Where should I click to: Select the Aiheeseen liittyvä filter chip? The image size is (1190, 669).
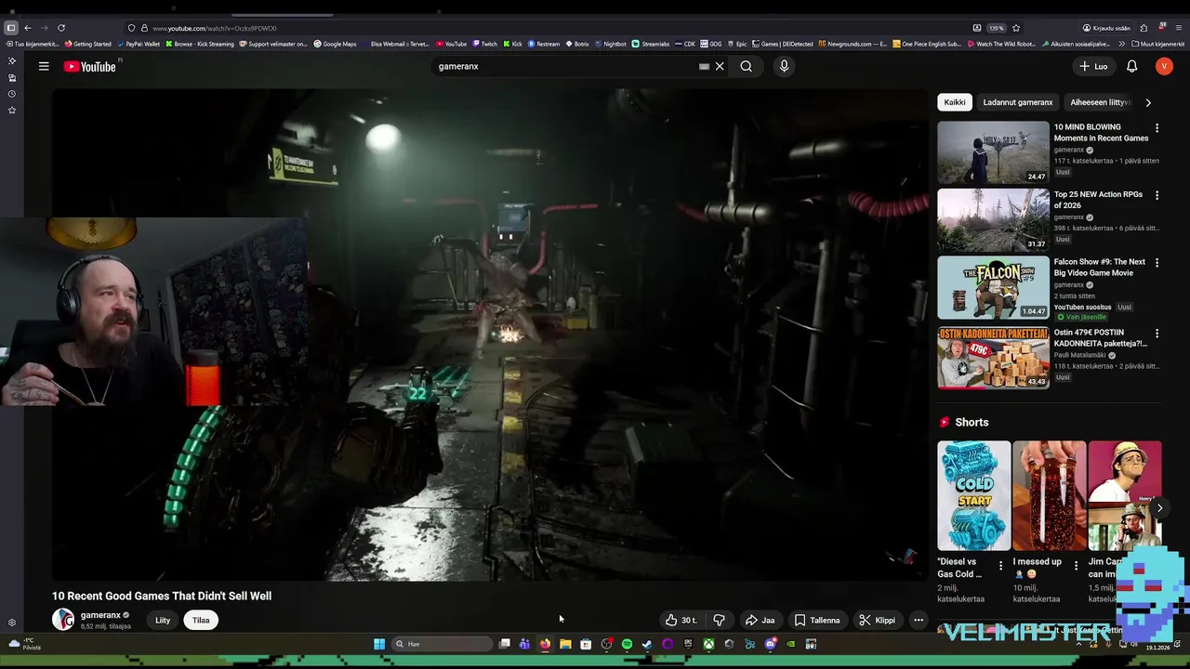click(1100, 102)
